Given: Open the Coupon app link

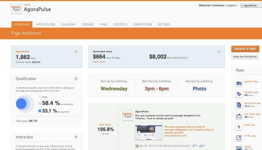Looking at the screenshot, I should (x=251, y=92).
